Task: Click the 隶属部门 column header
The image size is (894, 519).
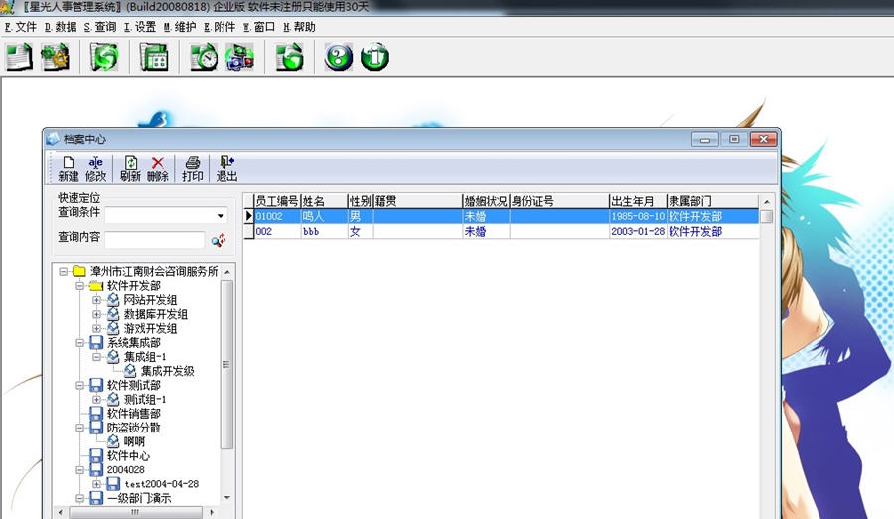Action: pos(712,201)
